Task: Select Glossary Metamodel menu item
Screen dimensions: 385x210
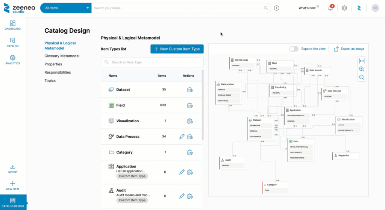Action: pyautogui.click(x=62, y=56)
